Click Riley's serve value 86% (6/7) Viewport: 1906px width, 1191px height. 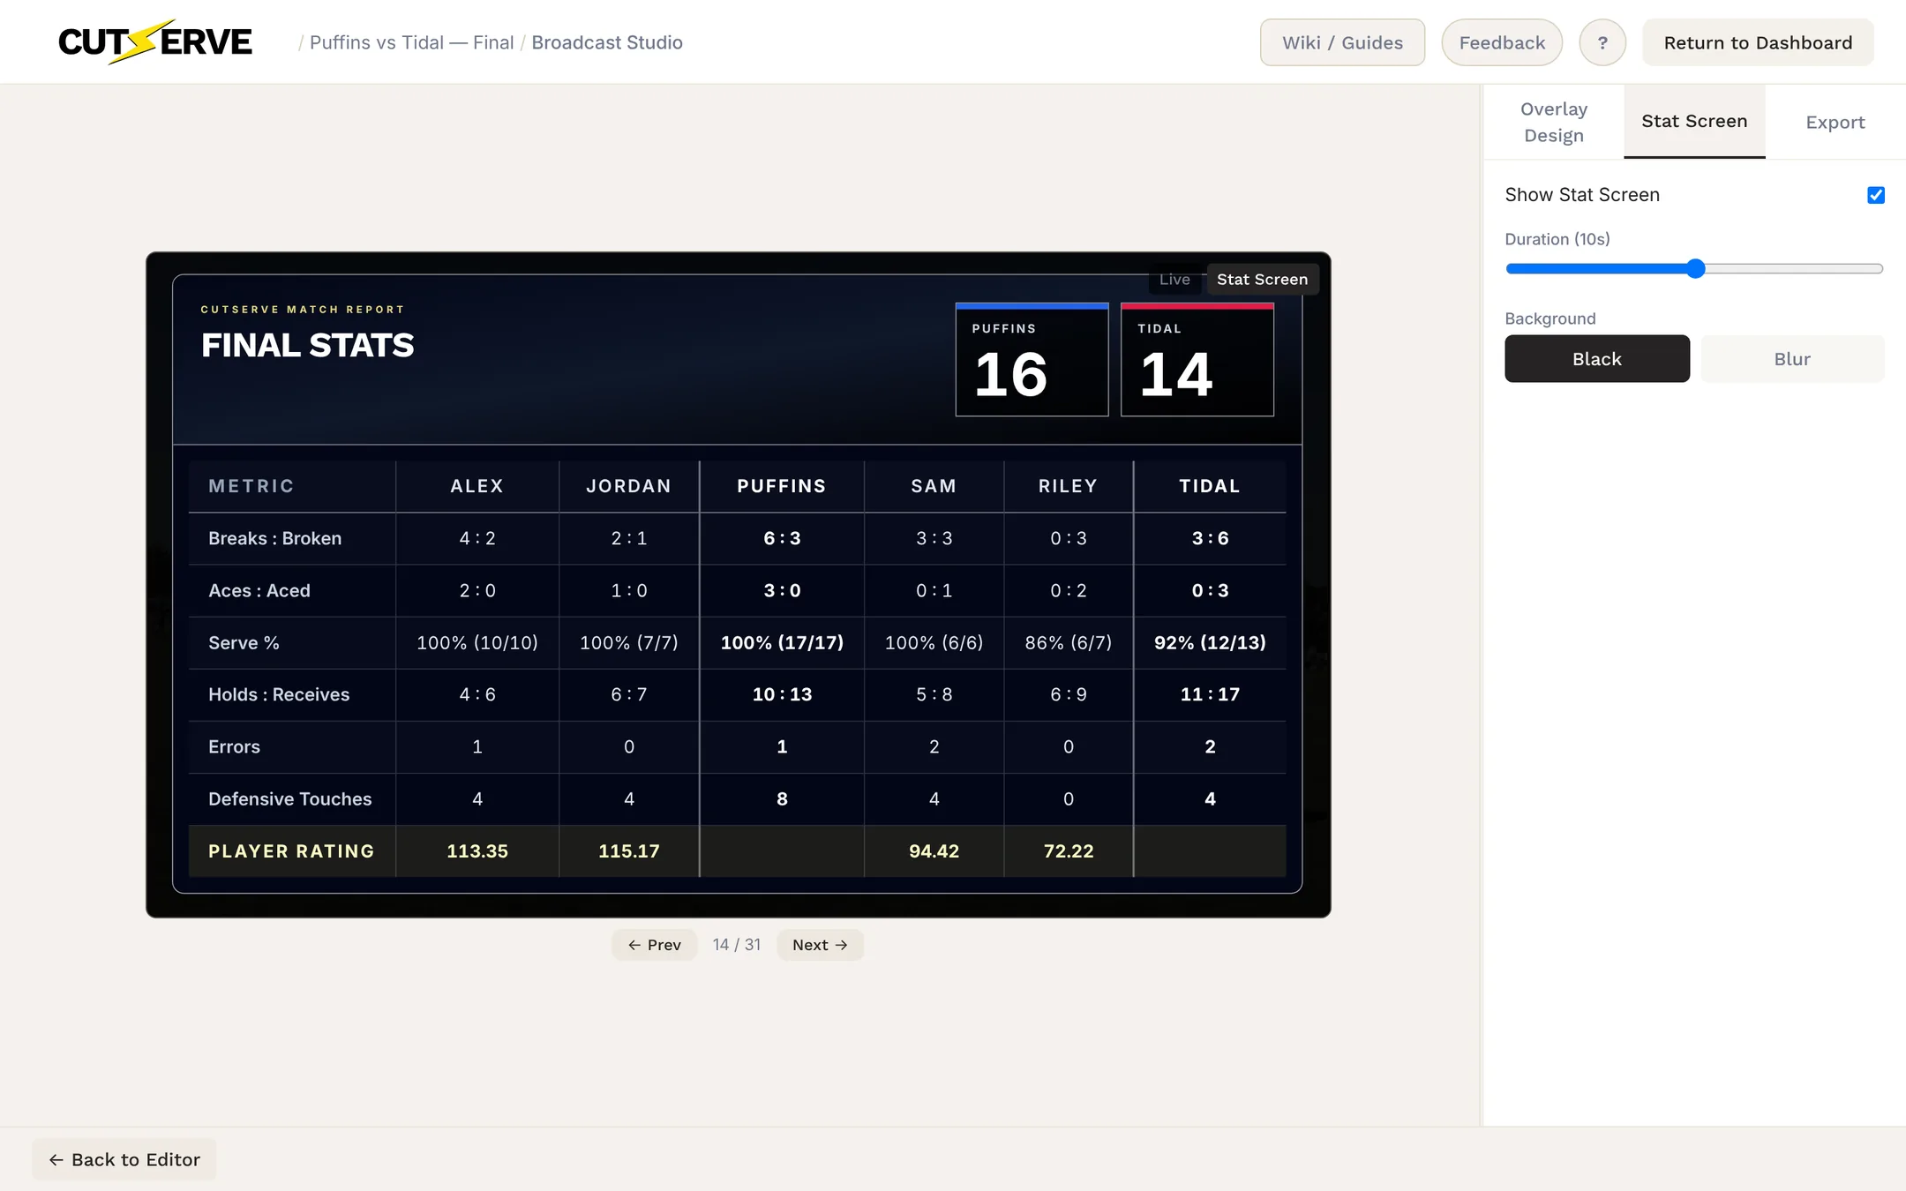tap(1068, 642)
